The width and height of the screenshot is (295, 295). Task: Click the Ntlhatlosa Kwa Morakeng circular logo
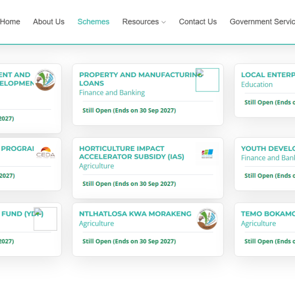[207, 219]
